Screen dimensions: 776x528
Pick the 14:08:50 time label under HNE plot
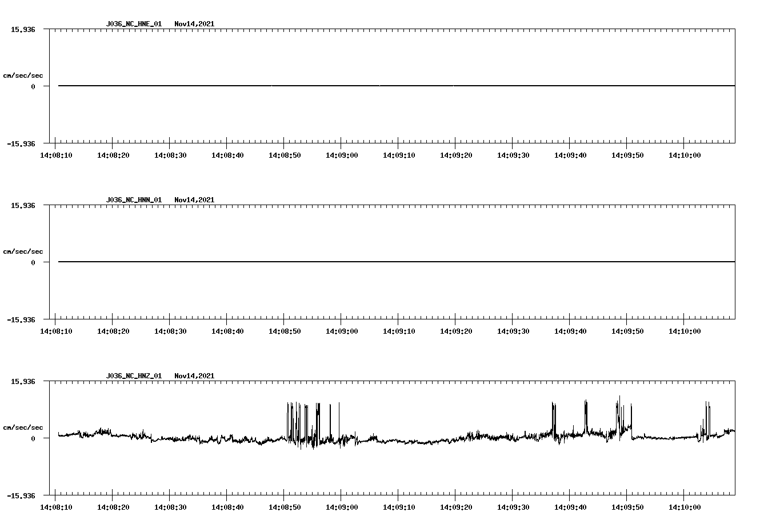click(285, 155)
